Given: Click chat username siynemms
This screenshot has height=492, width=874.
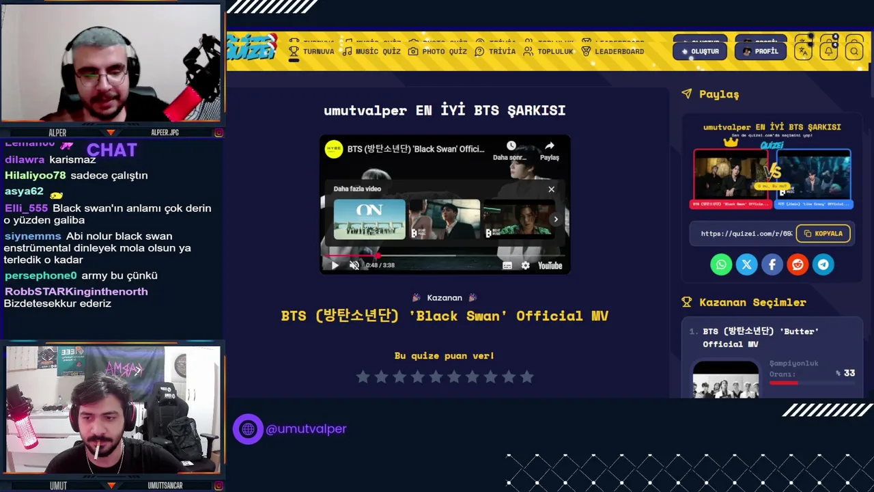Looking at the screenshot, I should [33, 236].
